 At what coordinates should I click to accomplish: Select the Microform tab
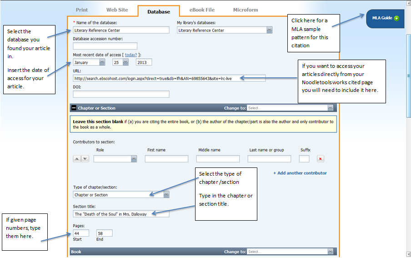[x=246, y=10]
